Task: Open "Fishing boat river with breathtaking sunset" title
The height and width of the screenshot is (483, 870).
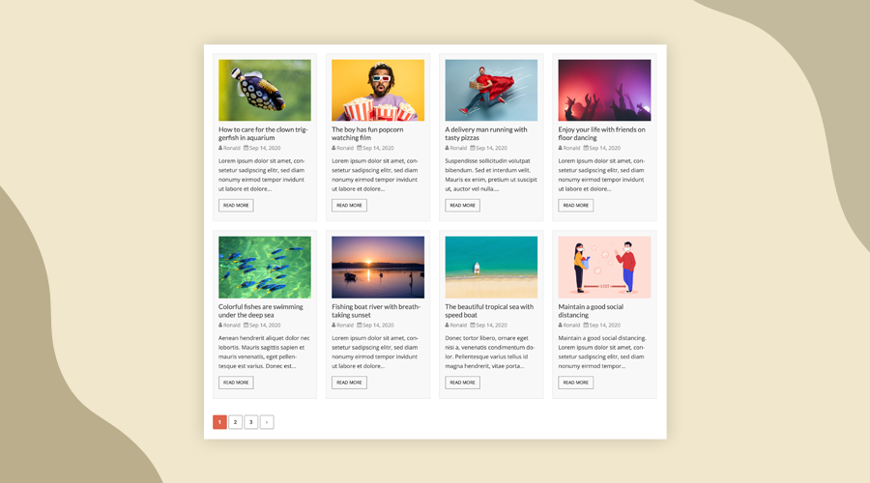Action: pyautogui.click(x=376, y=310)
